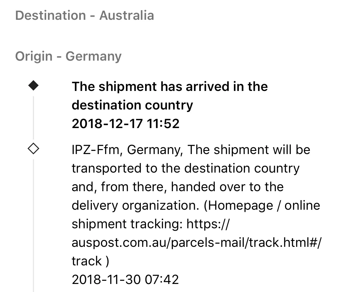
Task: Tap the 2018-12-17 11:52 timestamp
Action: click(x=126, y=124)
